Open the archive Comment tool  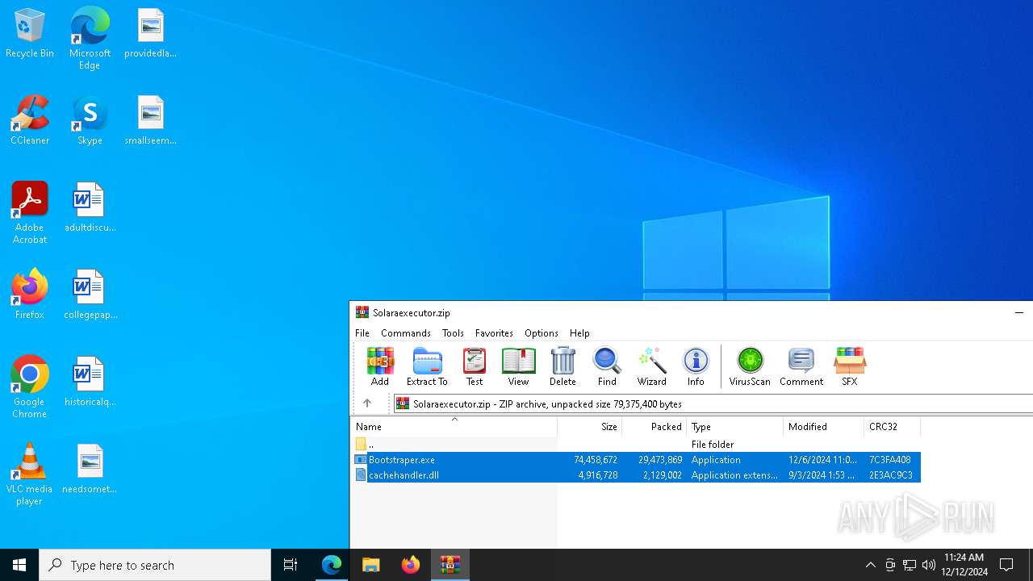click(x=801, y=367)
